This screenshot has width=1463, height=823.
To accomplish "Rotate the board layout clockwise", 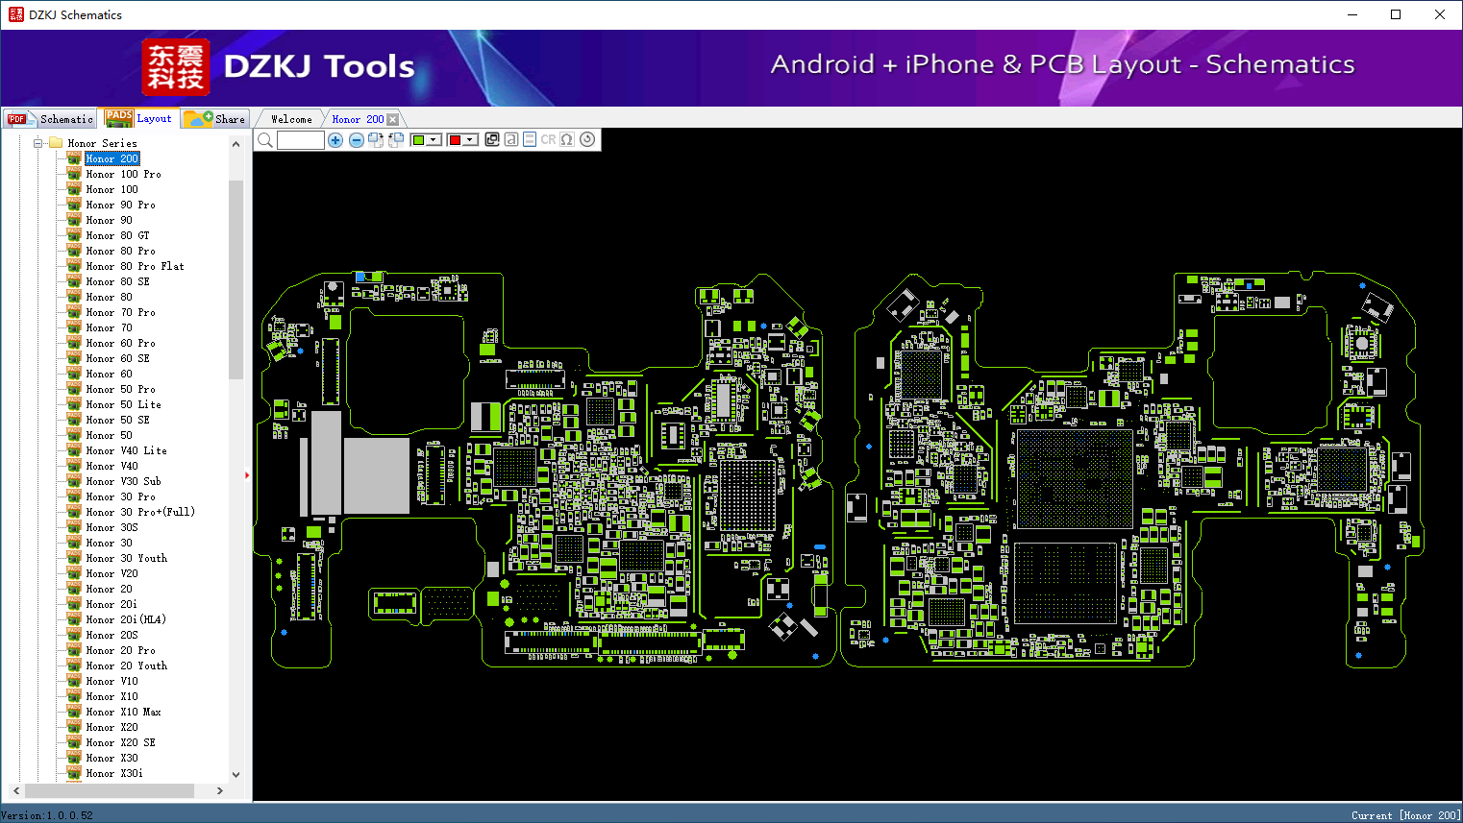I will (x=376, y=140).
